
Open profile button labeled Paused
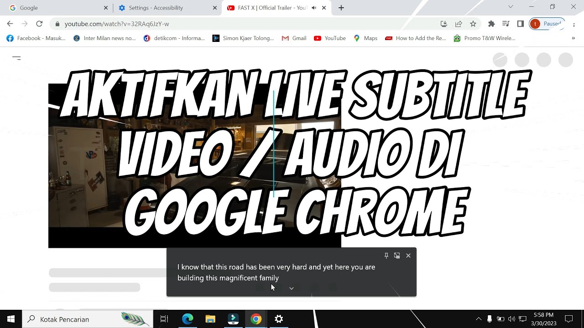coord(547,24)
